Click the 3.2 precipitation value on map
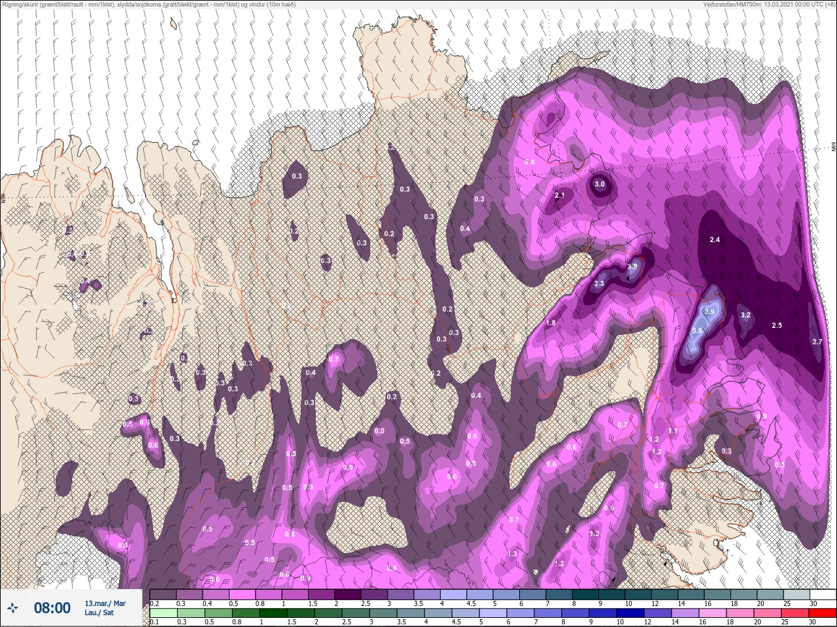 745,315
